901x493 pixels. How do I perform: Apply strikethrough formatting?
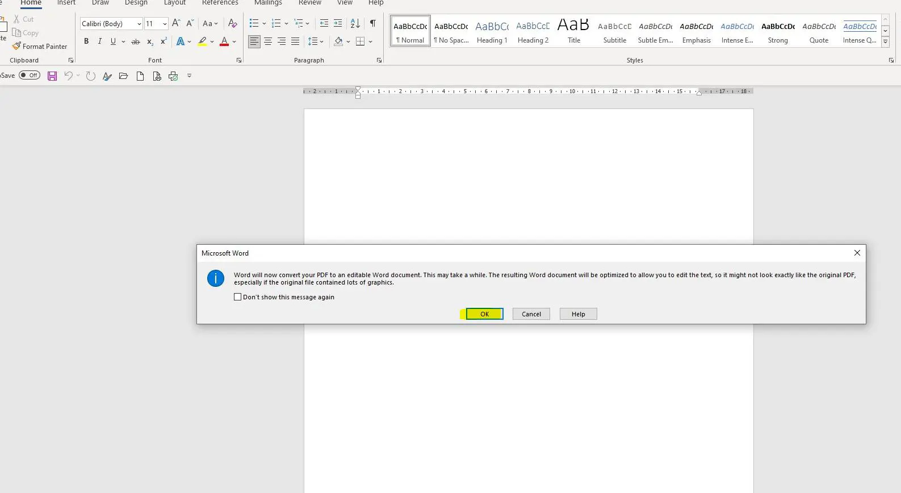[135, 41]
